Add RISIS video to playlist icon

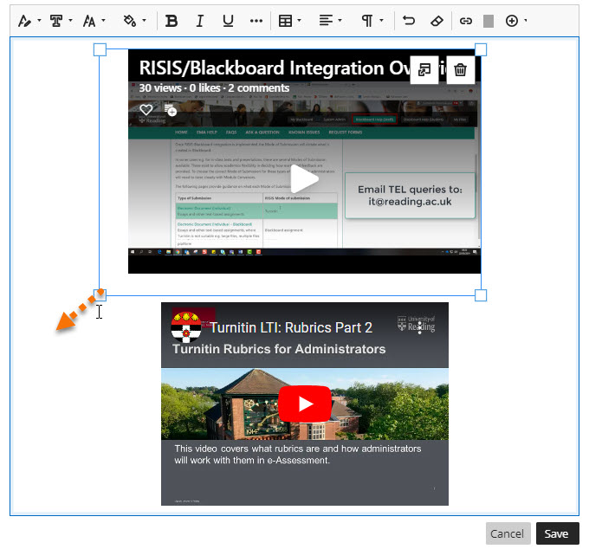170,110
